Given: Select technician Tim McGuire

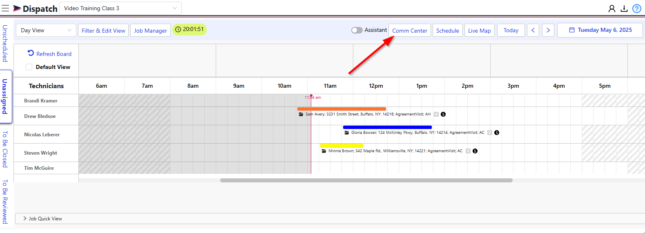Looking at the screenshot, I should coord(39,168).
